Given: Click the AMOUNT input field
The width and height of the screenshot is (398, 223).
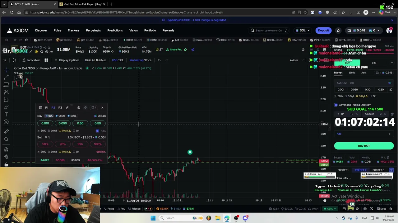Looking at the screenshot, I should coord(364,83).
